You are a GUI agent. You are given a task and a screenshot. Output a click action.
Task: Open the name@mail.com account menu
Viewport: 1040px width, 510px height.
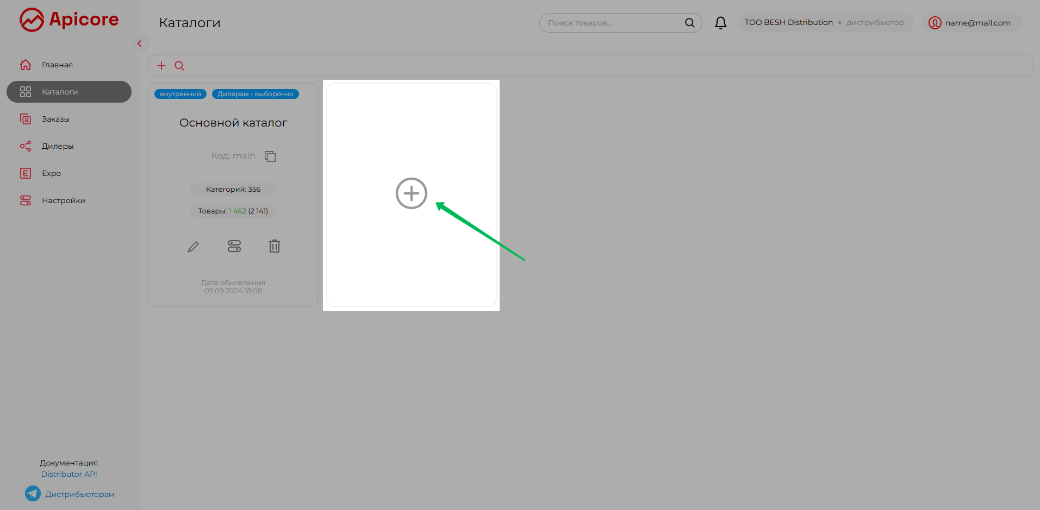coord(972,23)
